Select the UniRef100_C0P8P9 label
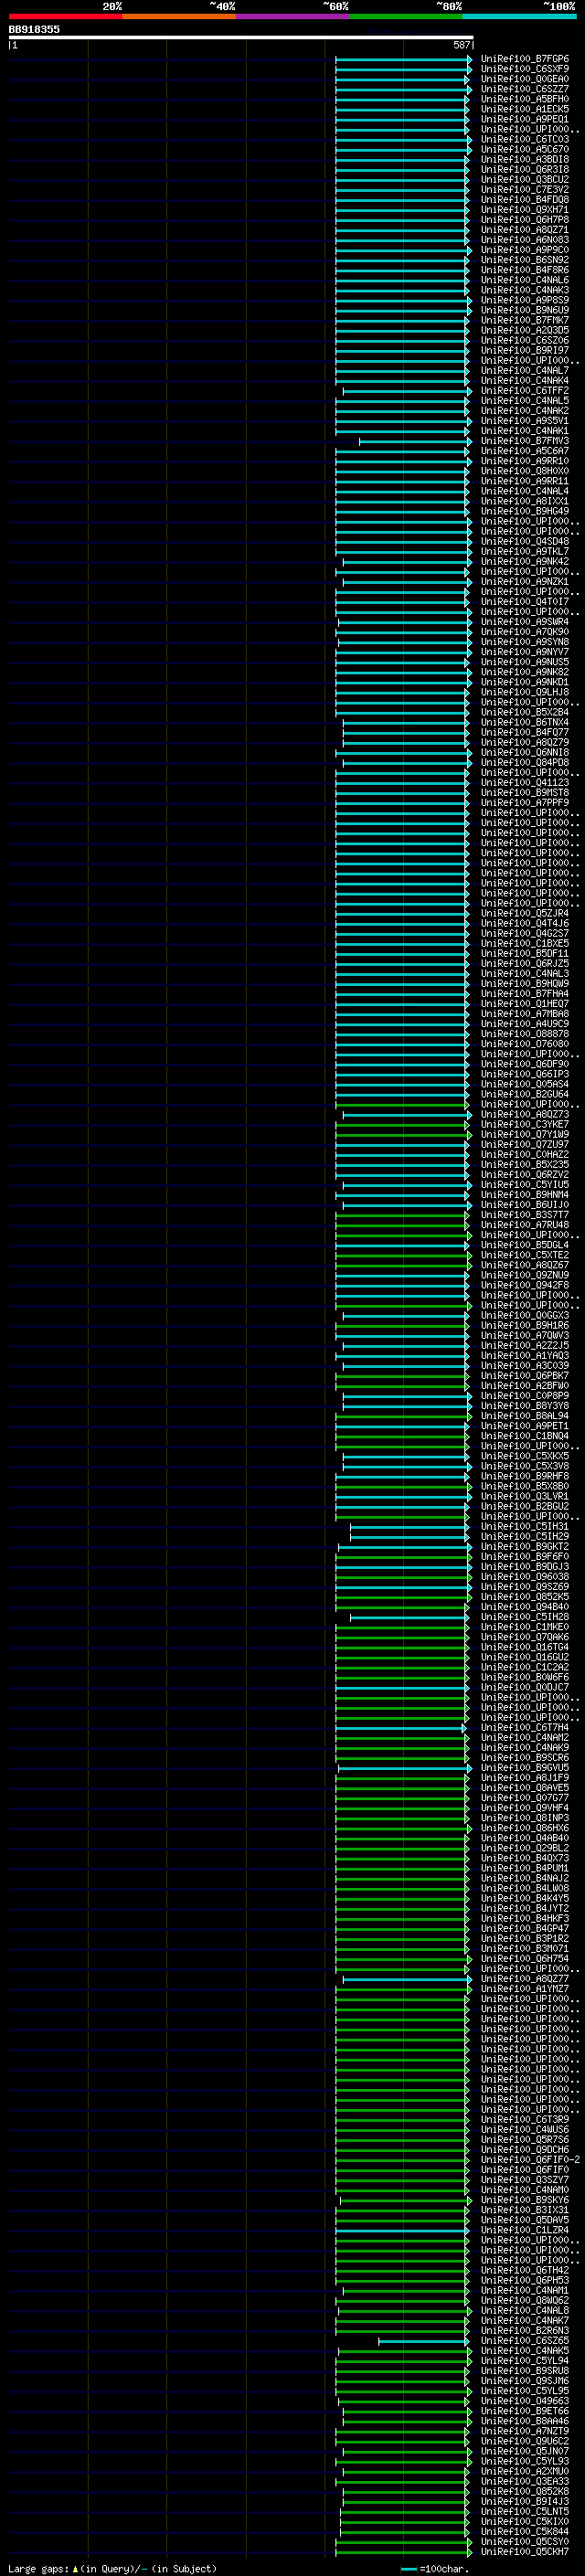The height and width of the screenshot is (2576, 585). click(x=524, y=1396)
